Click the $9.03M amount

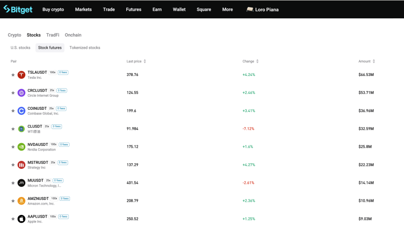[365, 219]
